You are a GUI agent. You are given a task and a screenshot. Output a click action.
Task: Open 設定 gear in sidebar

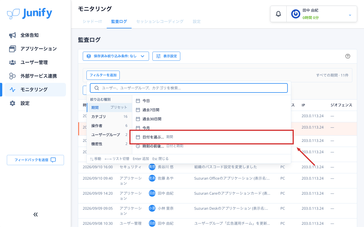35,103
